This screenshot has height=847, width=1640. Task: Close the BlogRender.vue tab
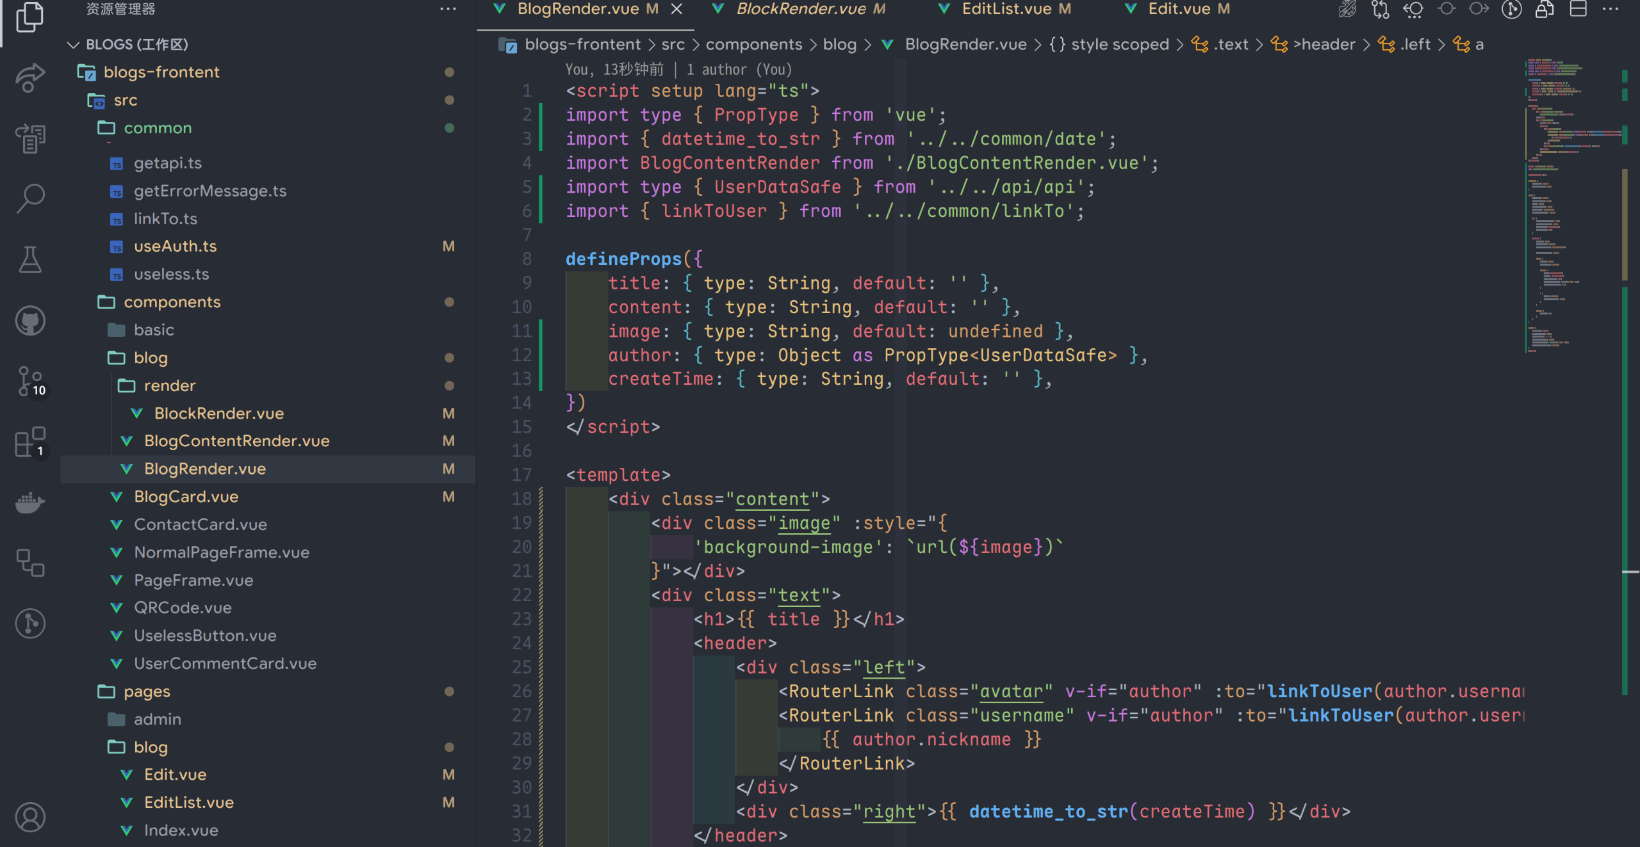pyautogui.click(x=676, y=9)
